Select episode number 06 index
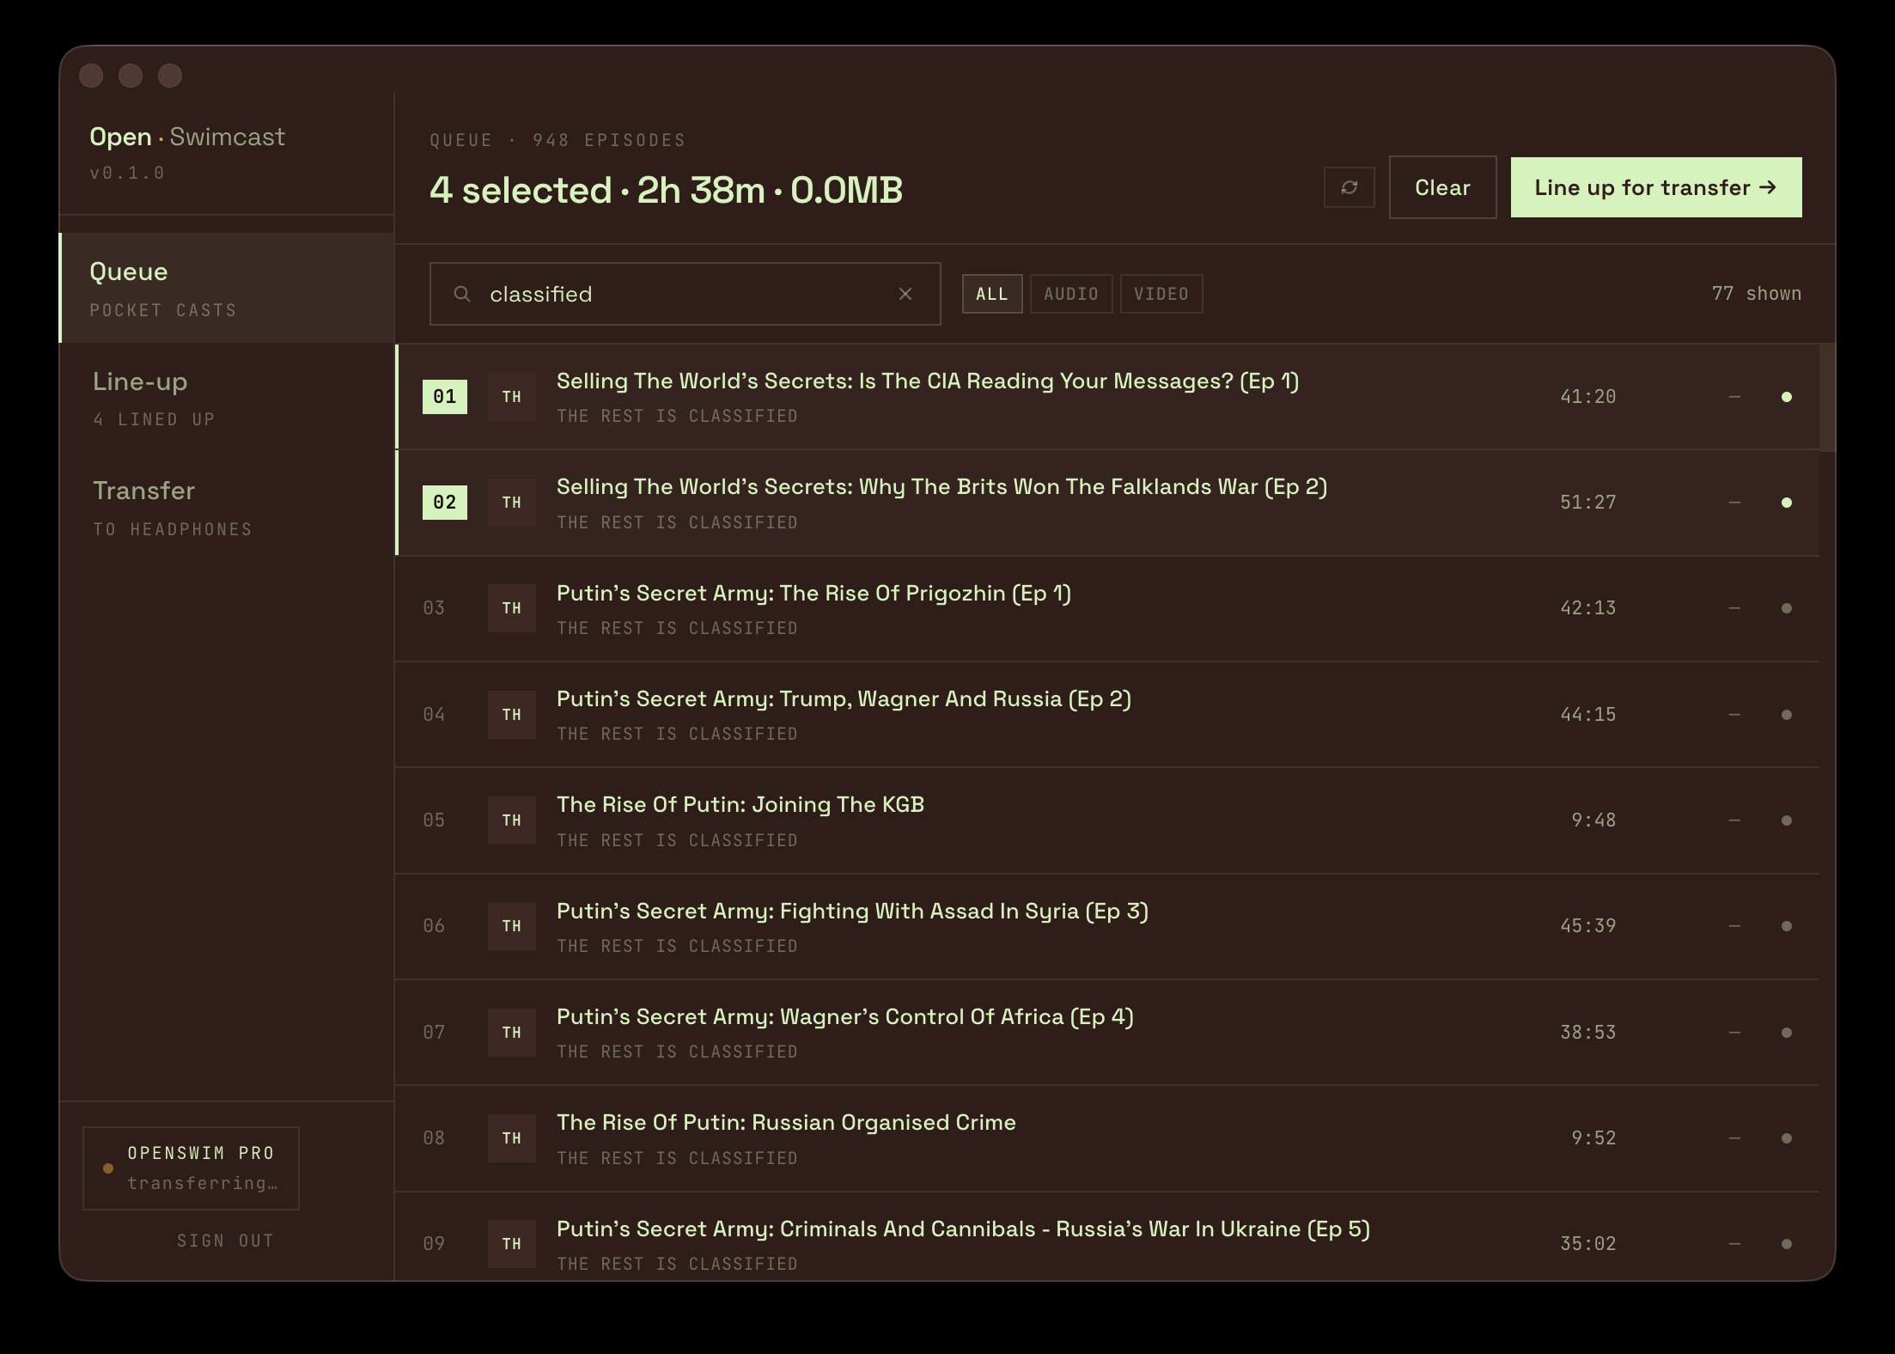Image resolution: width=1895 pixels, height=1354 pixels. coord(434,926)
